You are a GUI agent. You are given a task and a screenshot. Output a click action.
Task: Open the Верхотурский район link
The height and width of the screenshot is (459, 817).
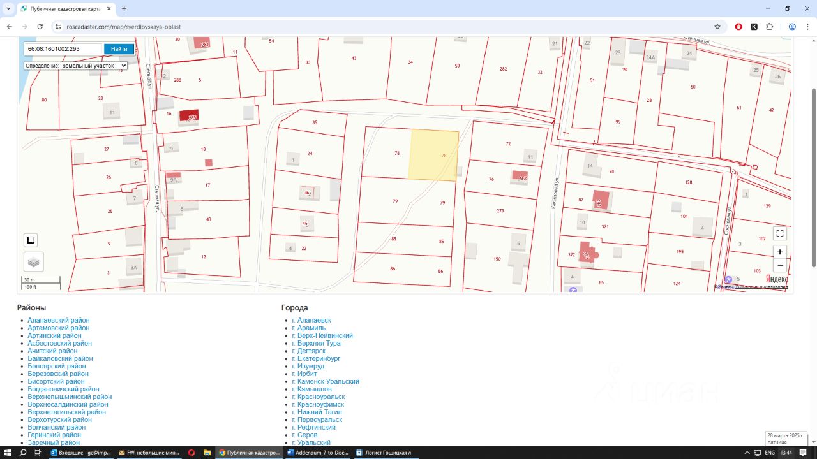tap(59, 419)
